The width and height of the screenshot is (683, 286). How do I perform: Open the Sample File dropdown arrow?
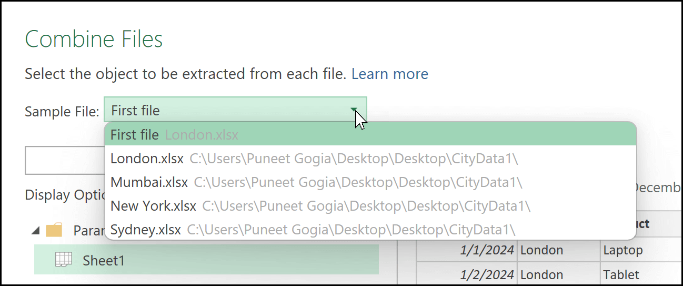click(354, 110)
